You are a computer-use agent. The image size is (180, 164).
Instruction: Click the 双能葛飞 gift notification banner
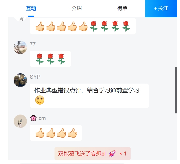click(92, 153)
